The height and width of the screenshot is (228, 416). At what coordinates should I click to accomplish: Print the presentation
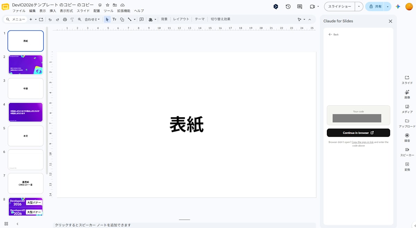[65, 19]
